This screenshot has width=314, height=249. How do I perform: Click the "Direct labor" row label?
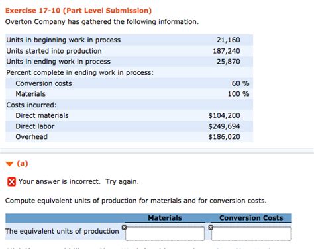pos(35,126)
